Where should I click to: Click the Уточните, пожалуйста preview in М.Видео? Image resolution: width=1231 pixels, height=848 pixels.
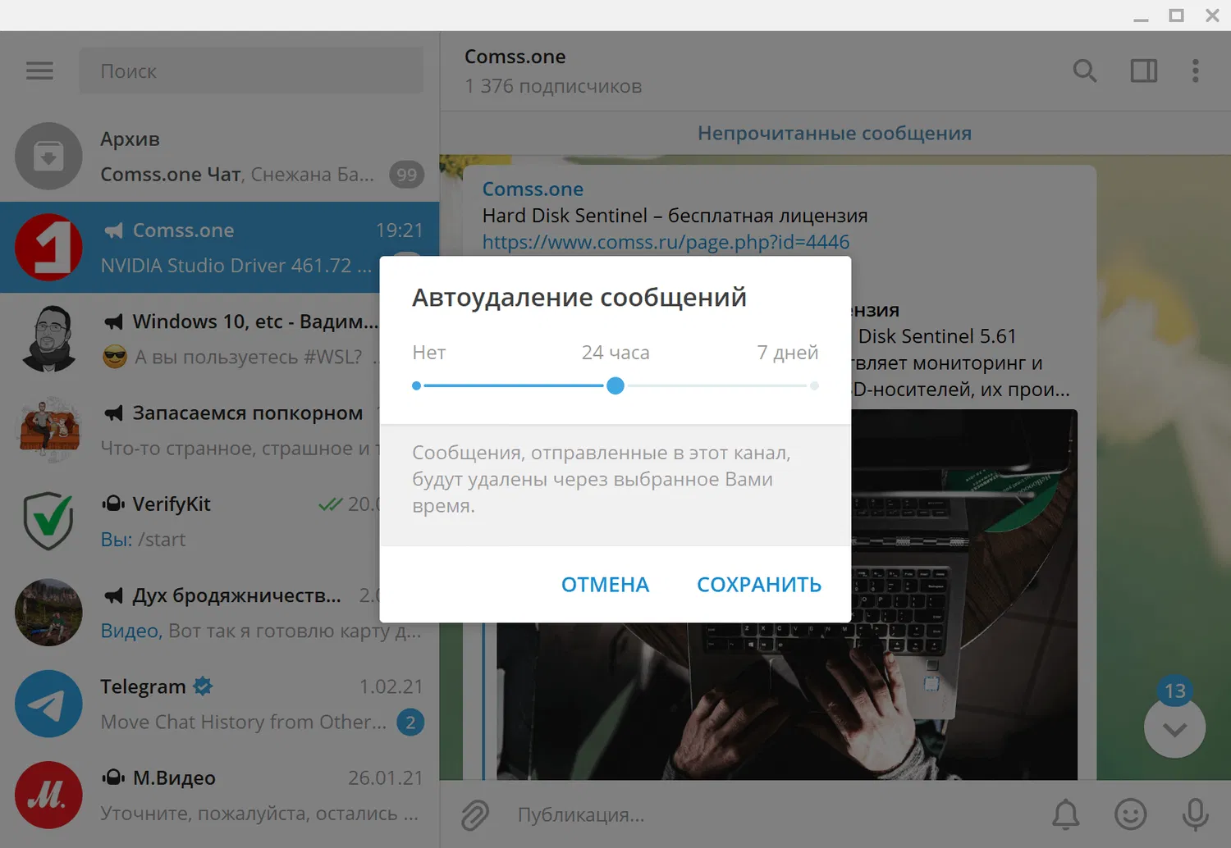tap(259, 814)
